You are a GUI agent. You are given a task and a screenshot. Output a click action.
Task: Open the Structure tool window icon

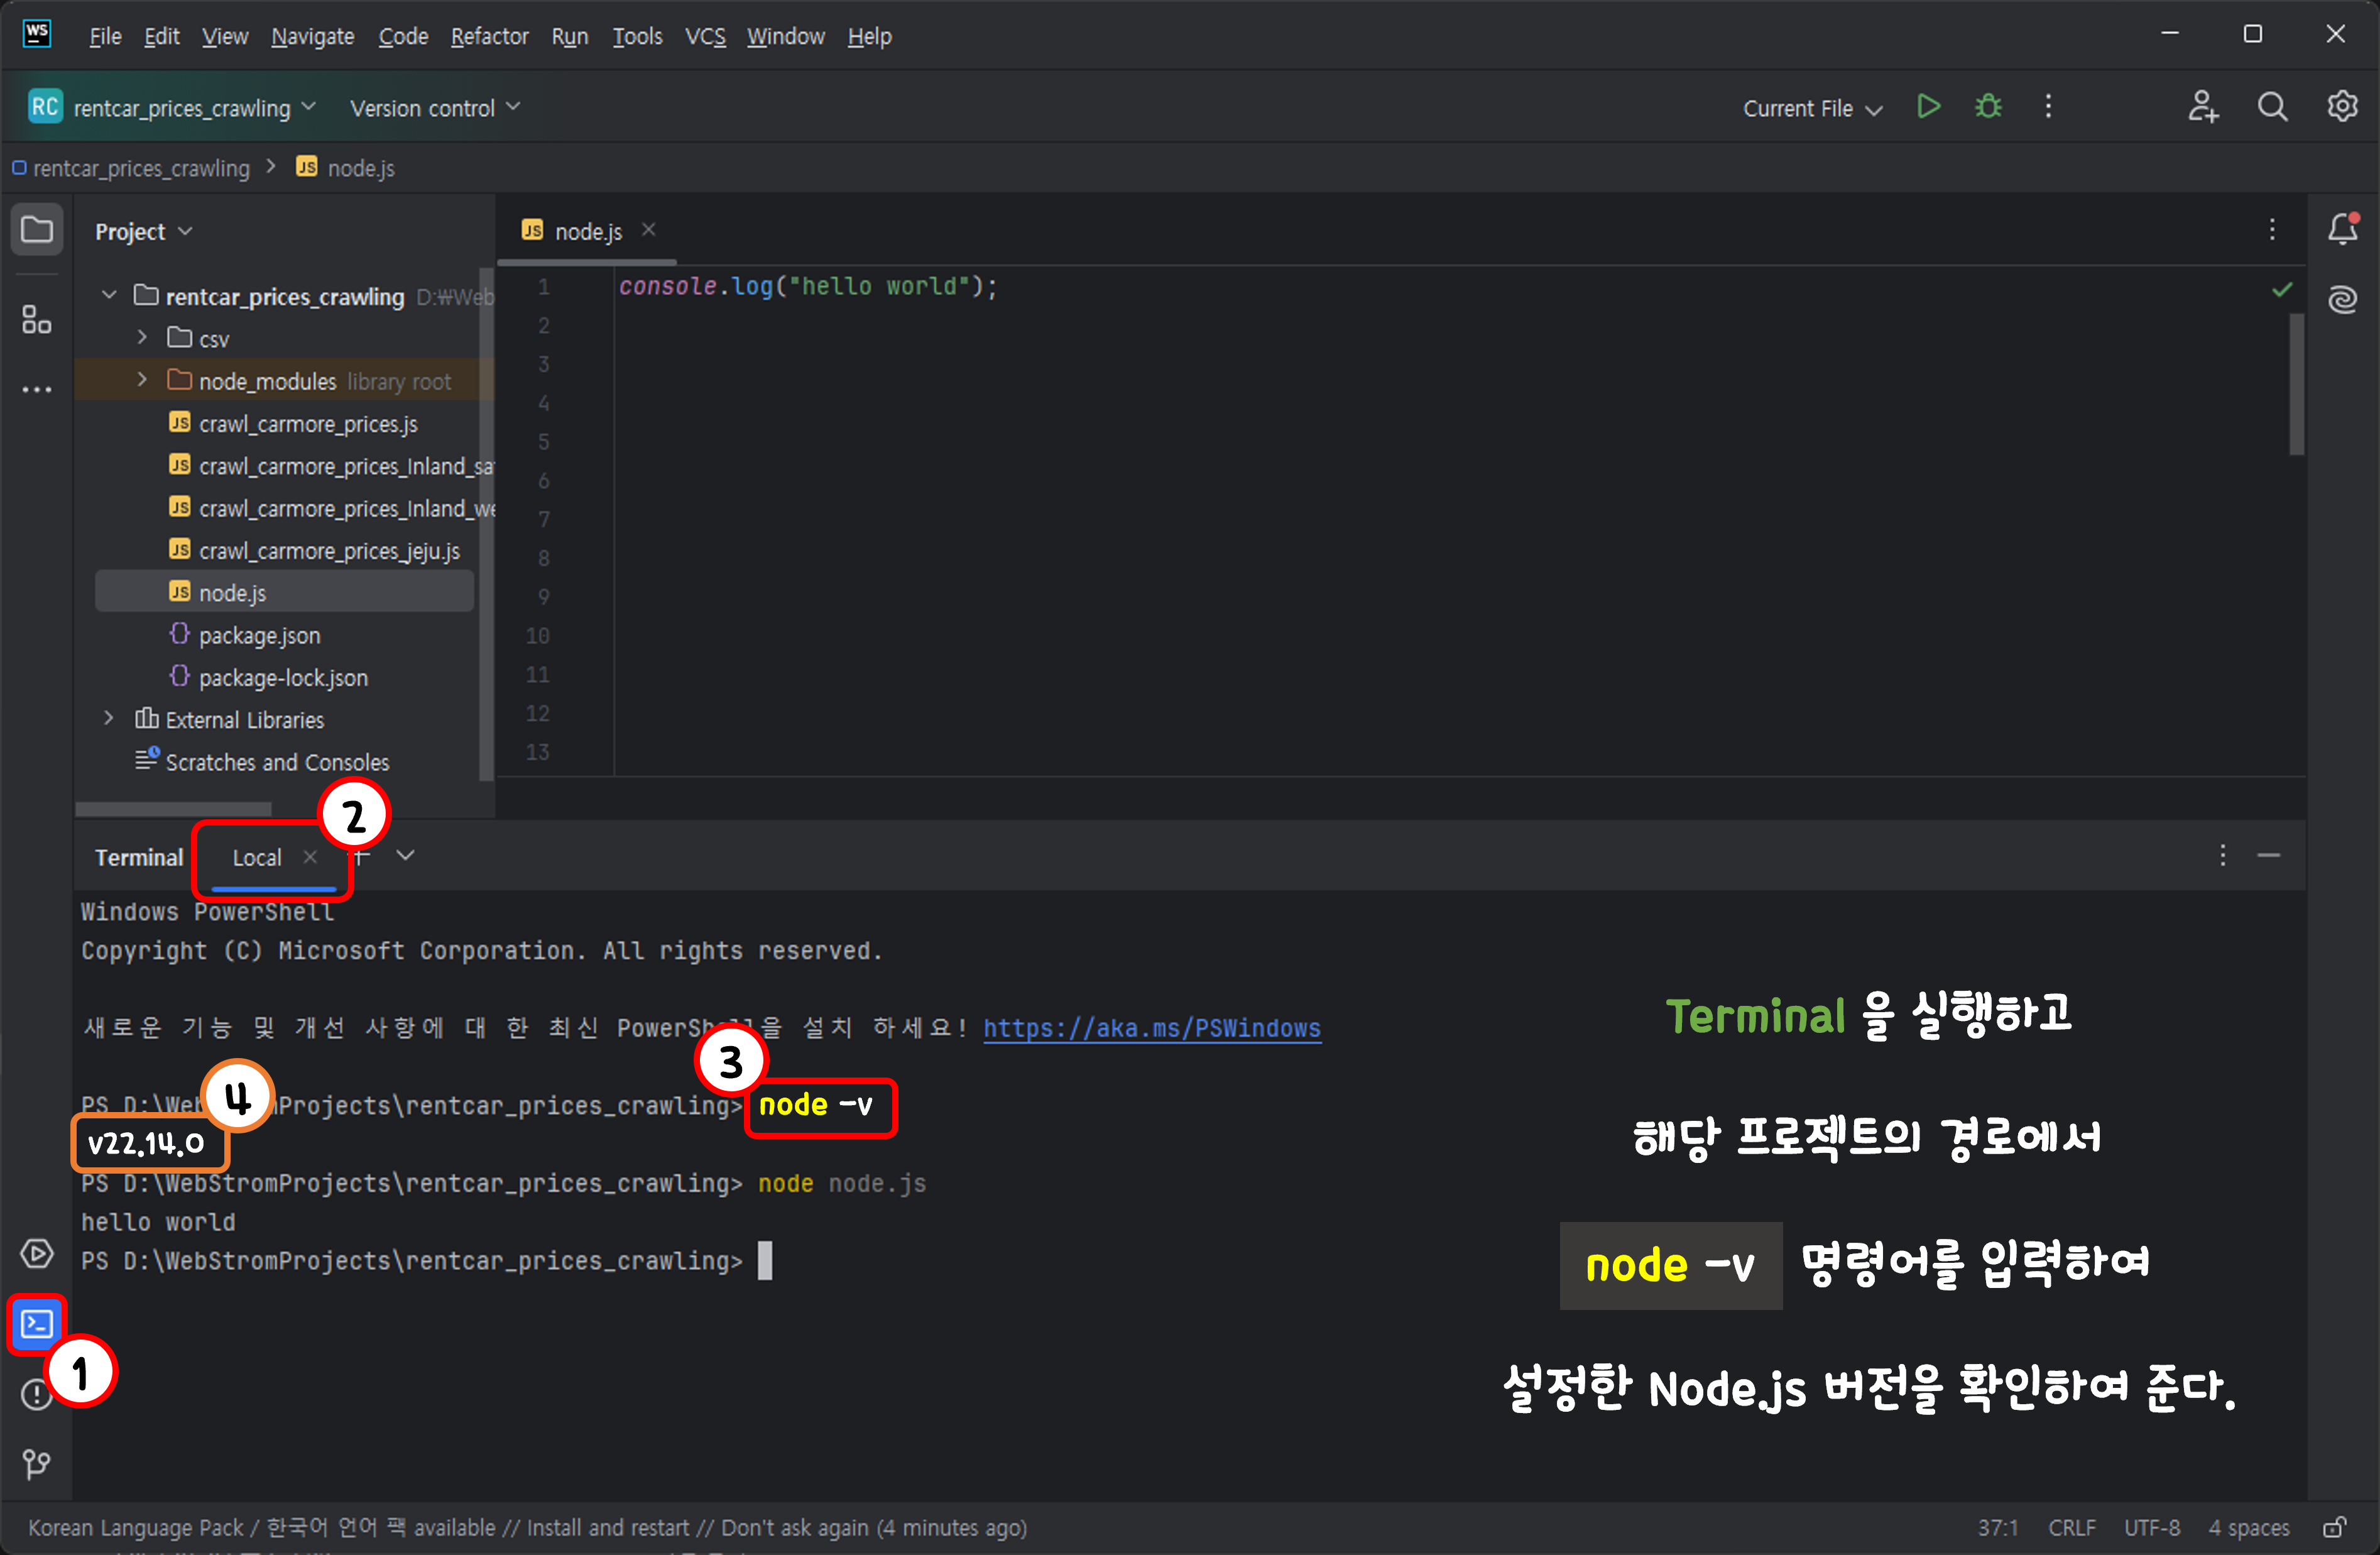point(37,320)
